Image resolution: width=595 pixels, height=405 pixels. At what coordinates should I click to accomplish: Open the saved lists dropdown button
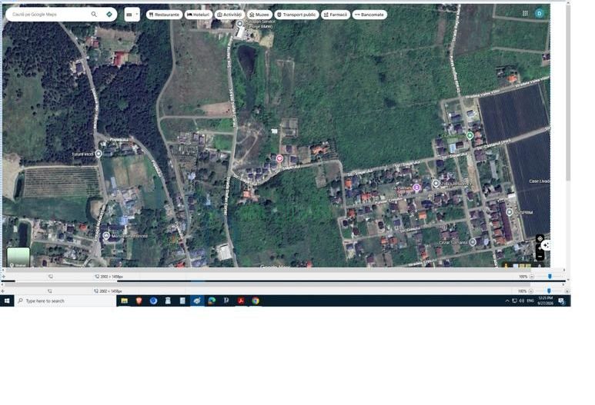tap(132, 15)
